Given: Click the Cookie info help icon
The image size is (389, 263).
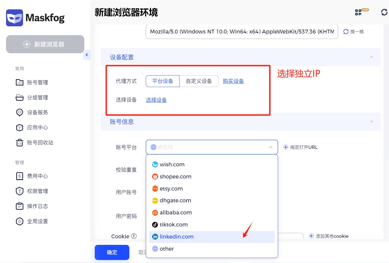Looking at the screenshot, I should point(134,236).
